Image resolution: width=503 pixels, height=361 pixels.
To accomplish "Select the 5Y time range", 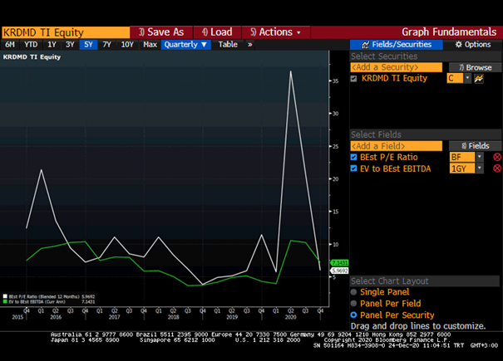I will pos(88,45).
